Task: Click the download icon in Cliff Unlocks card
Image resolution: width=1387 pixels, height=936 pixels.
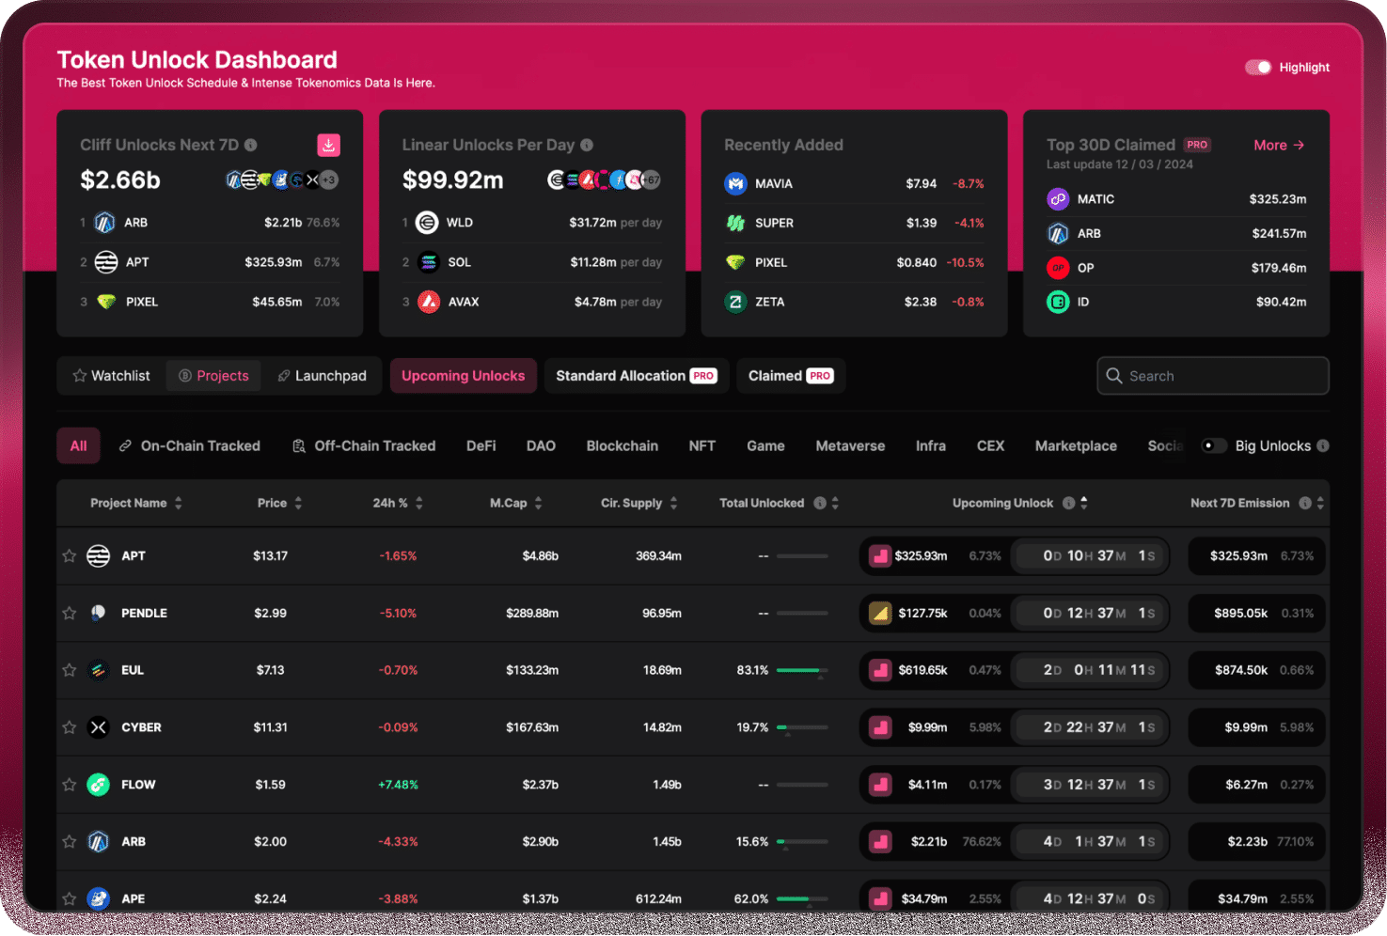Action: tap(328, 145)
